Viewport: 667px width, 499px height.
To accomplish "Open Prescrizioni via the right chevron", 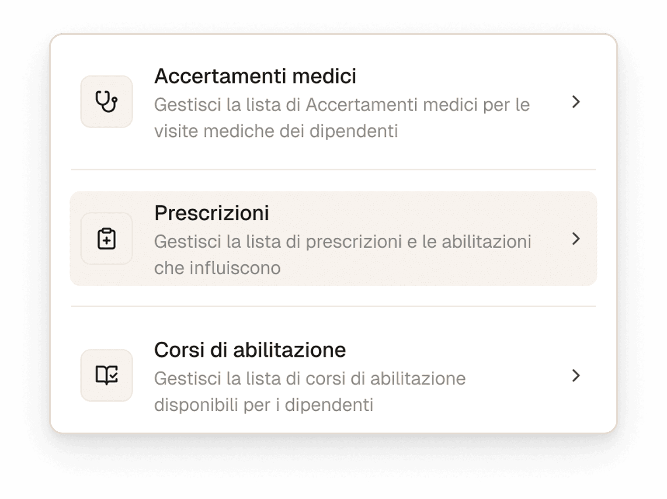I will (x=576, y=239).
